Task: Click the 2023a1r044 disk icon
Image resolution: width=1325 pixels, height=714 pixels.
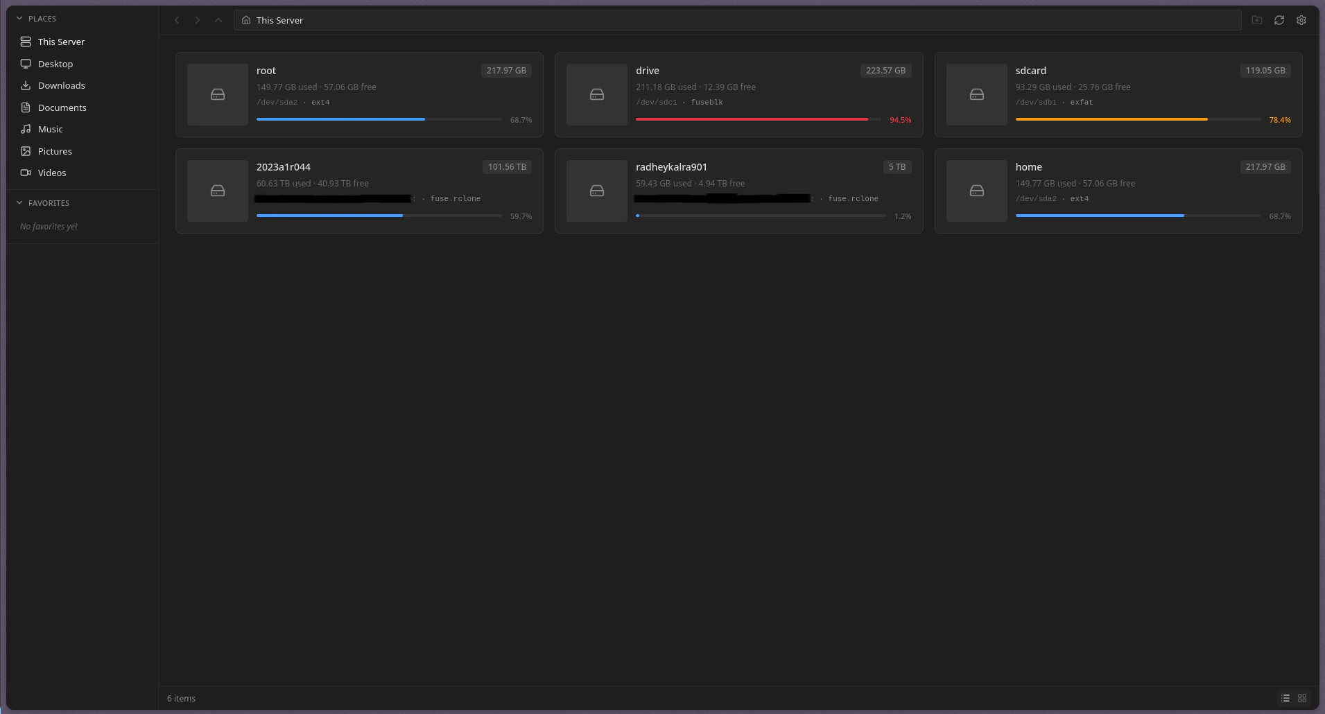Action: click(218, 191)
